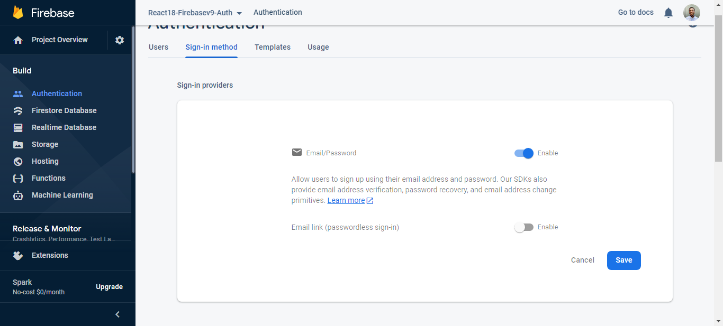Image resolution: width=723 pixels, height=326 pixels.
Task: Enable Email link passwordless sign-in toggle
Action: [x=523, y=227]
